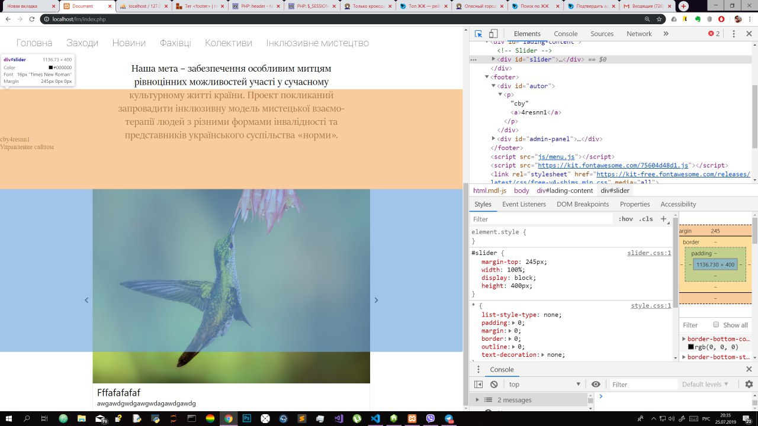Screen dimensions: 758x426
Task: Open Photoshop from the taskbar
Action: 246,418
